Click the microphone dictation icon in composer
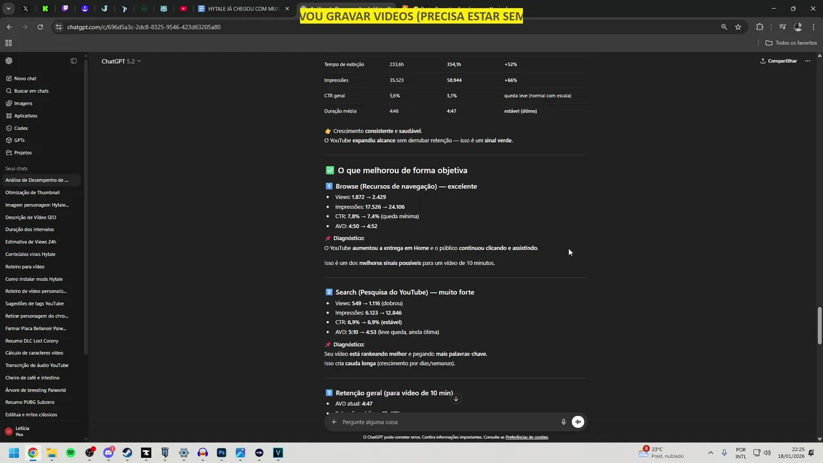 click(563, 422)
